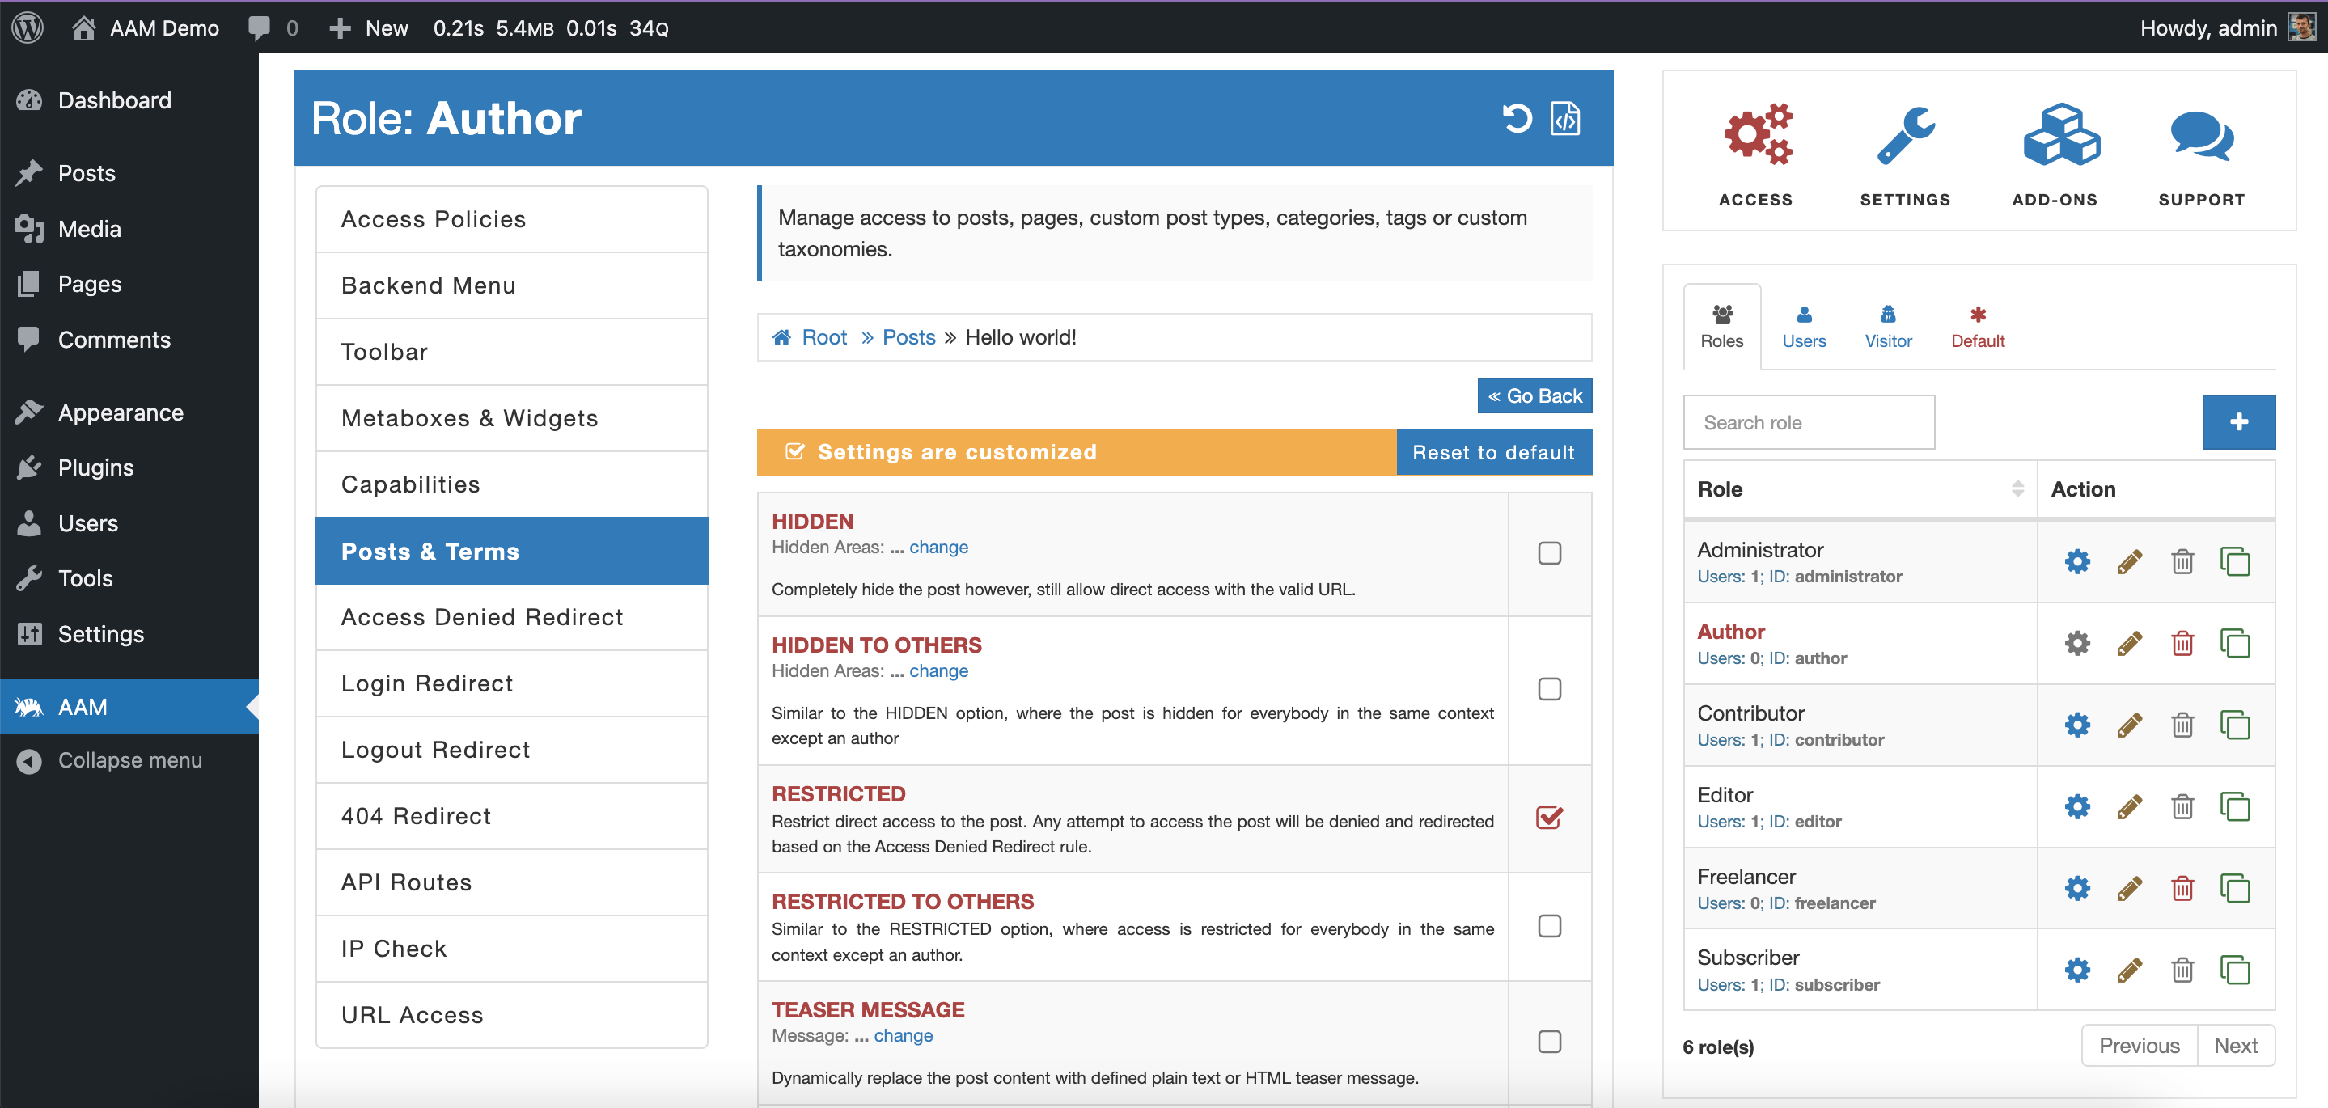The height and width of the screenshot is (1108, 2328).
Task: Click the reset role settings icon in header
Action: click(1517, 118)
